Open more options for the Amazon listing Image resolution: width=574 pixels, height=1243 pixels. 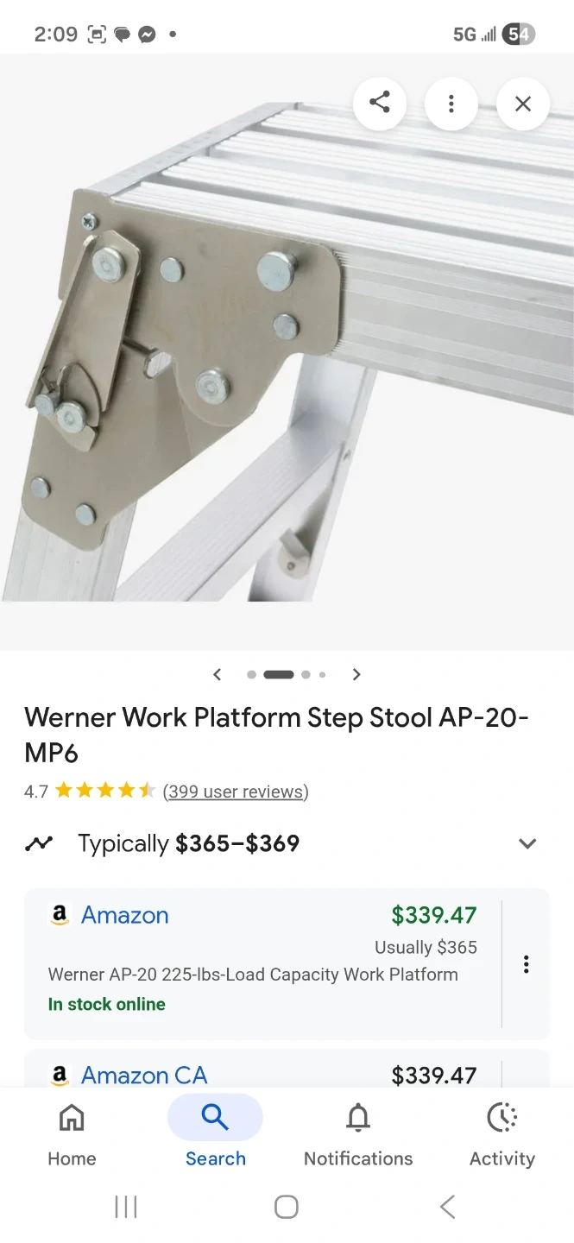(x=526, y=964)
